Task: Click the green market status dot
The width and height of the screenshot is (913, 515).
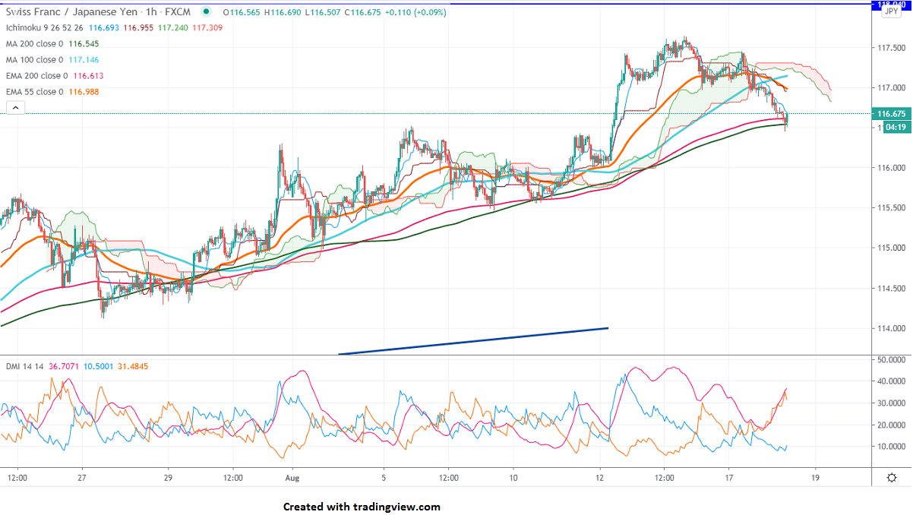Action: pos(207,12)
